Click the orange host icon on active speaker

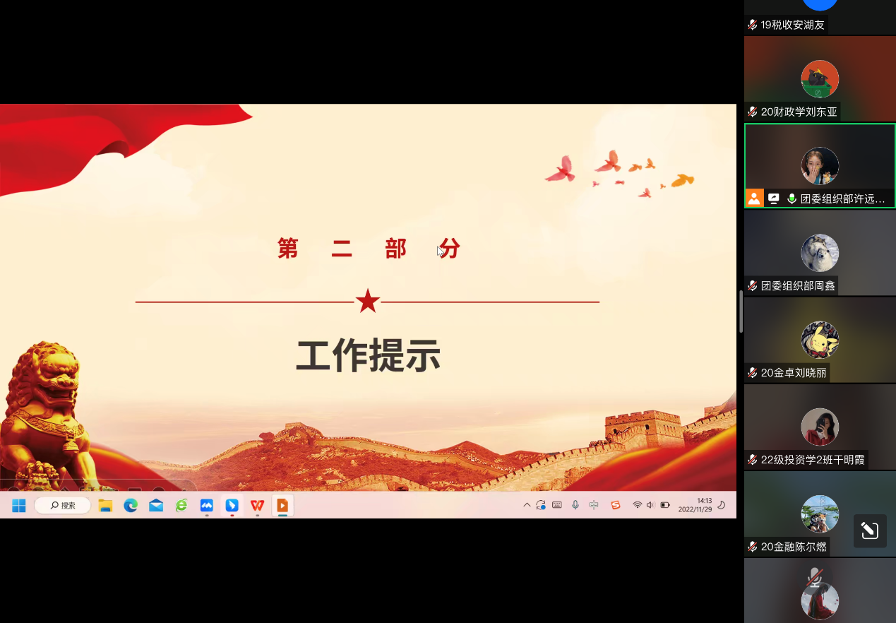pyautogui.click(x=754, y=198)
